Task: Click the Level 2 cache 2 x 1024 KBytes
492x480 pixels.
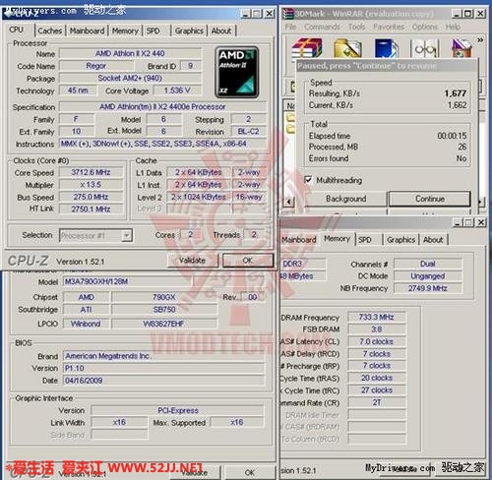Action: pos(199,197)
